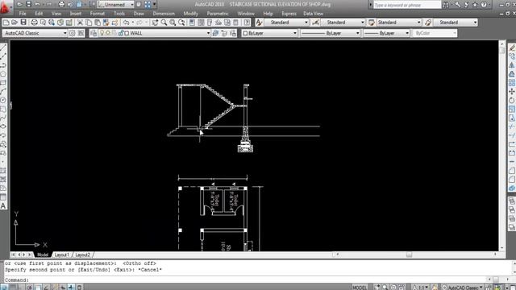This screenshot has width=516, height=290.
Task: Open Table Style Standard dropdown
Action: [x=399, y=23]
